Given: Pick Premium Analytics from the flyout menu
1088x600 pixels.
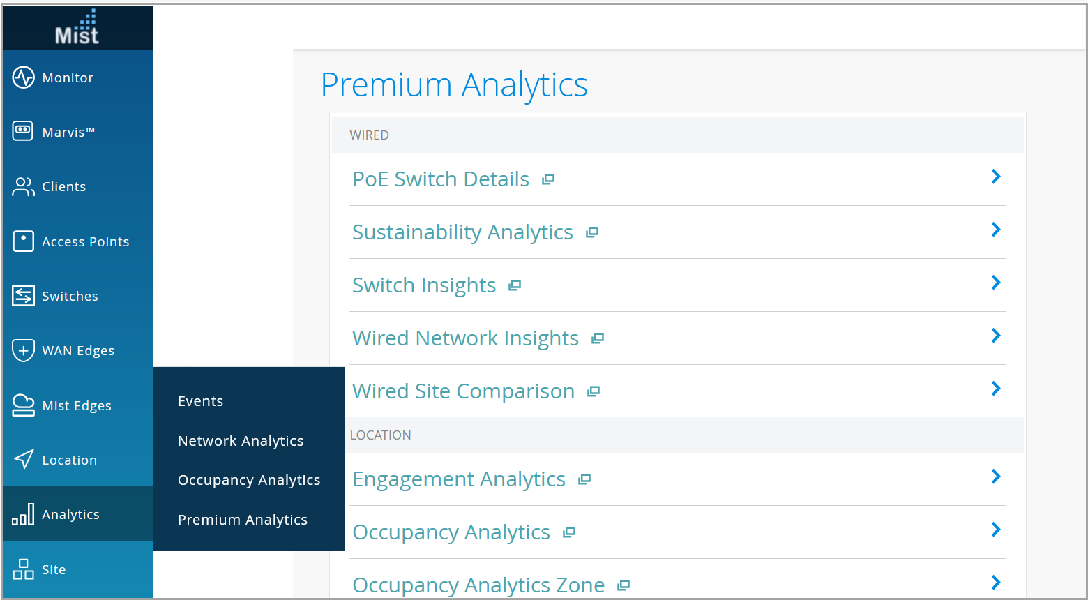Looking at the screenshot, I should (243, 520).
